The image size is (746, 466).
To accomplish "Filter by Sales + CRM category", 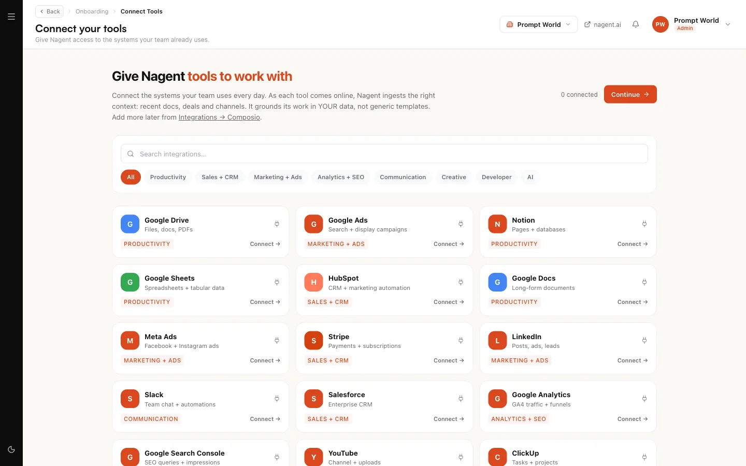I will click(220, 177).
